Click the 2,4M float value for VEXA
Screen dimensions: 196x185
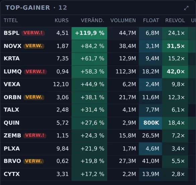tap(150, 84)
